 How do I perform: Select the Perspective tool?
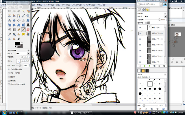(x=19, y=25)
